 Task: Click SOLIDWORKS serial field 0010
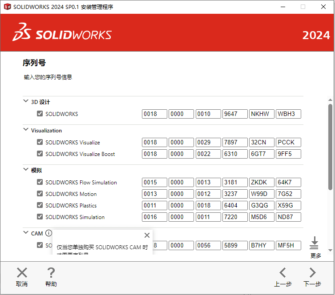(x=208, y=114)
